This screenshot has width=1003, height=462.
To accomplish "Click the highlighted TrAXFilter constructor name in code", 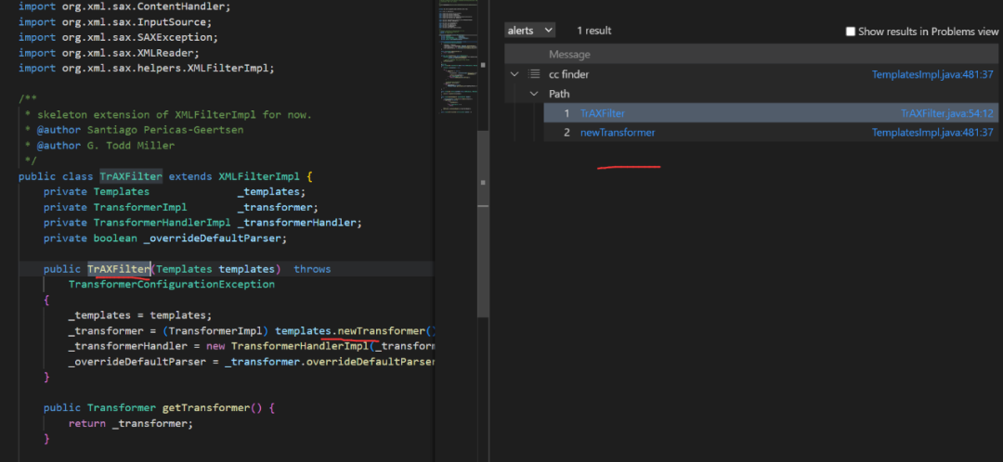I will 119,269.
